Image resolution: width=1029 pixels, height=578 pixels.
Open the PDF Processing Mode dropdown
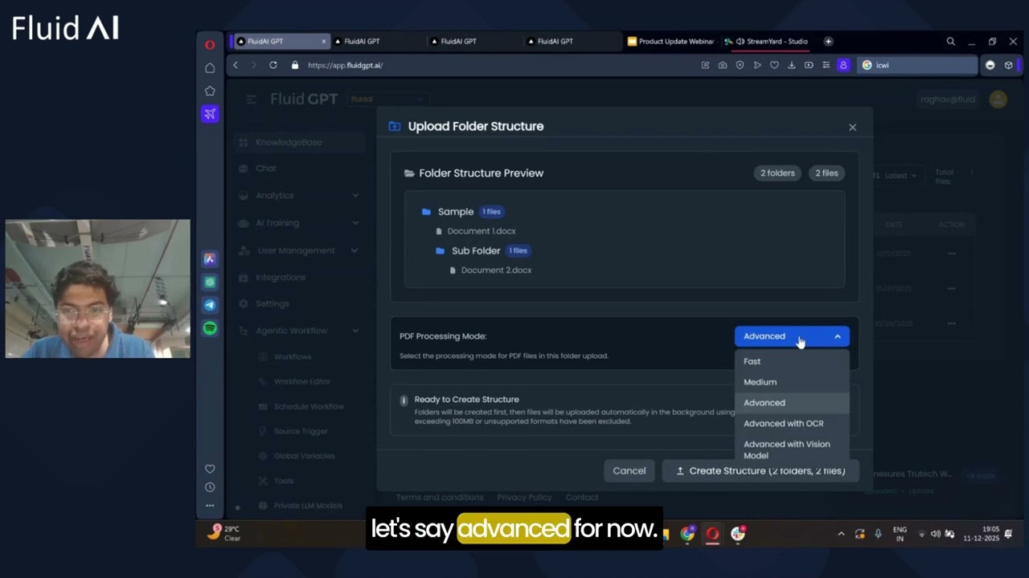pyautogui.click(x=792, y=336)
